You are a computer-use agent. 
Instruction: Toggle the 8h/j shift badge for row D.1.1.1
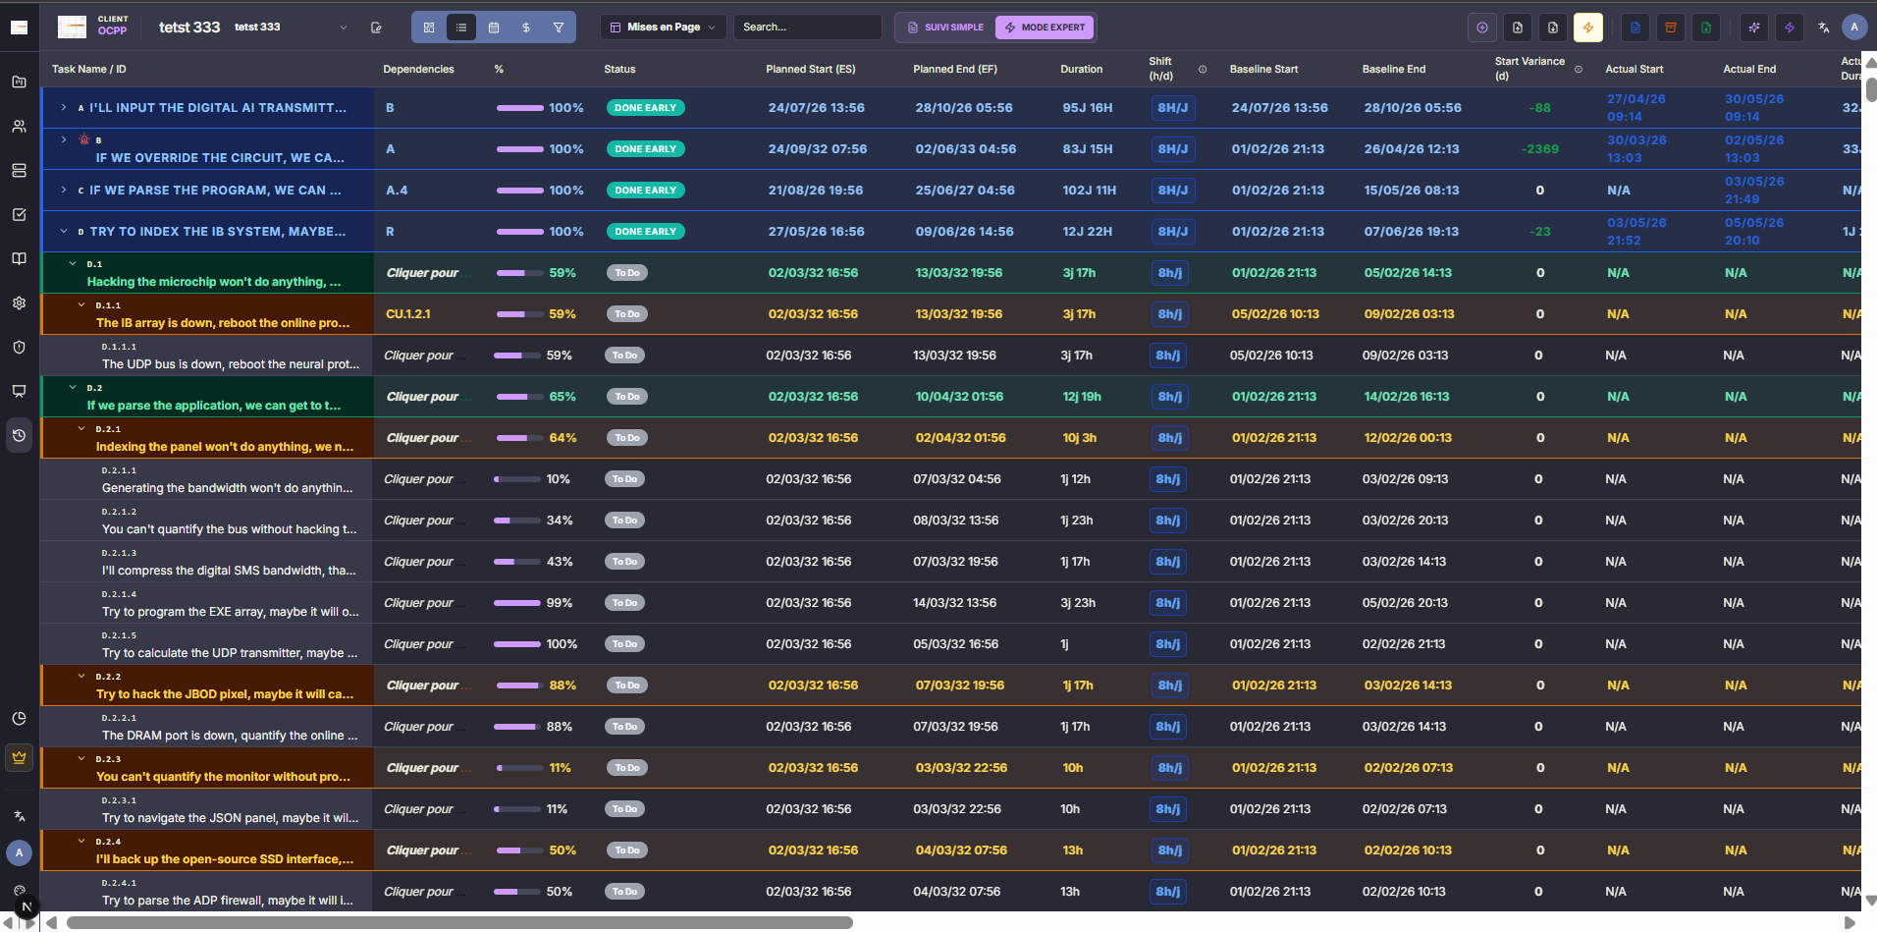[1168, 356]
